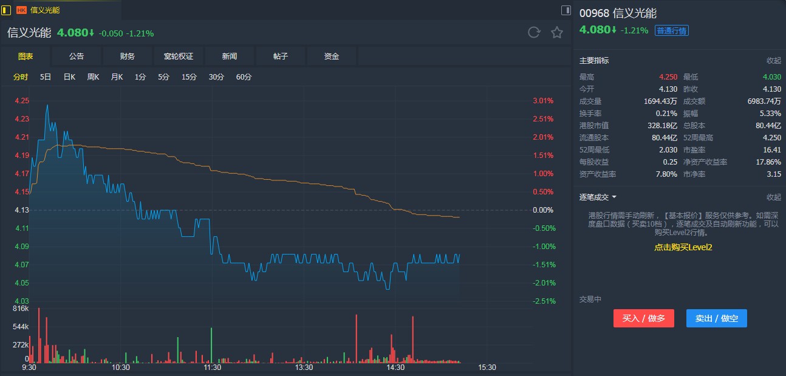786x376 pixels.
Task: Select the 日K chart view
Action: 69,77
